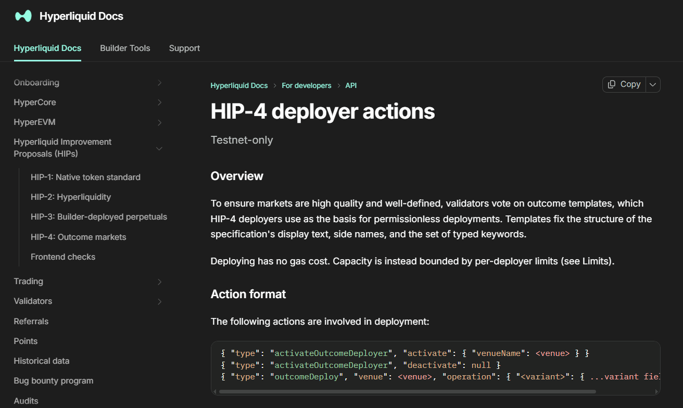Screen dimensions: 683x408
Task: Open the Historical data page
Action: tap(42, 361)
